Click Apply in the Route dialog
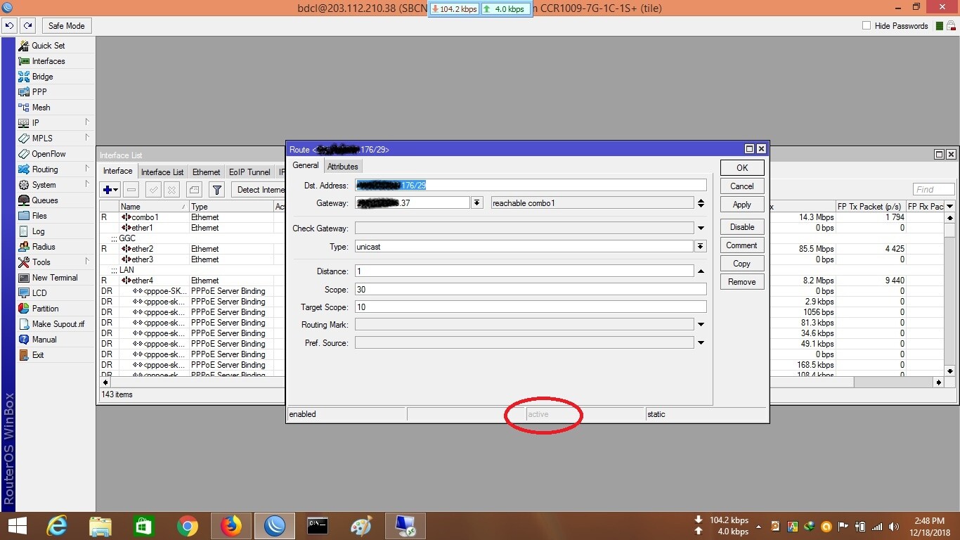The height and width of the screenshot is (540, 960). pyautogui.click(x=742, y=205)
